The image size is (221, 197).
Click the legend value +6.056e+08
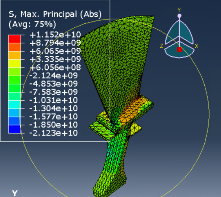[x=55, y=67]
